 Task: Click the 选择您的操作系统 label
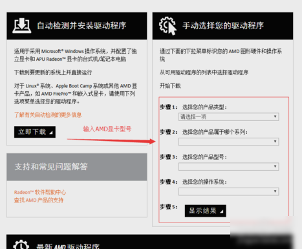pyautogui.click(x=204, y=182)
